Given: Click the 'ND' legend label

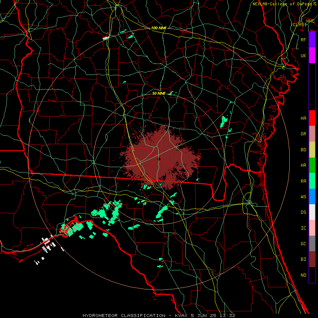Looking at the screenshot, I should (303, 275).
